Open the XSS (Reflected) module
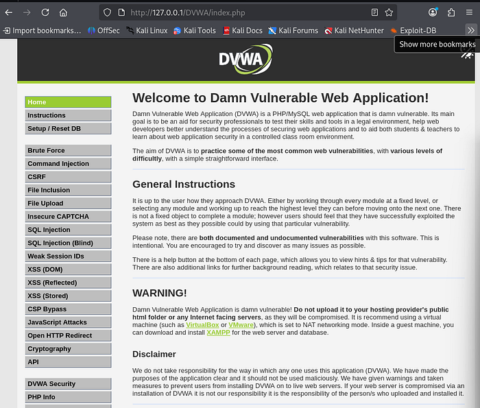 (68, 283)
